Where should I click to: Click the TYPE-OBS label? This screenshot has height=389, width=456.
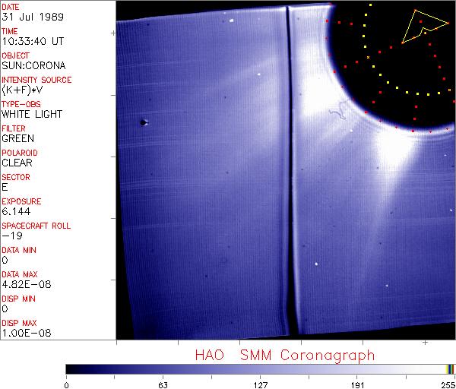coord(21,104)
